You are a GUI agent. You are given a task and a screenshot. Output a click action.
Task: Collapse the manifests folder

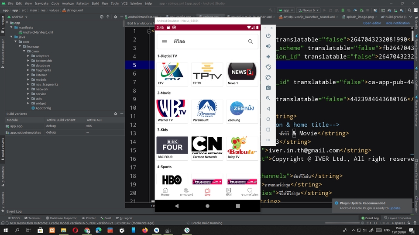point(11,28)
